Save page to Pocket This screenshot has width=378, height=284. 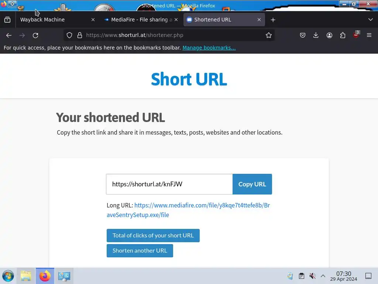(x=303, y=35)
